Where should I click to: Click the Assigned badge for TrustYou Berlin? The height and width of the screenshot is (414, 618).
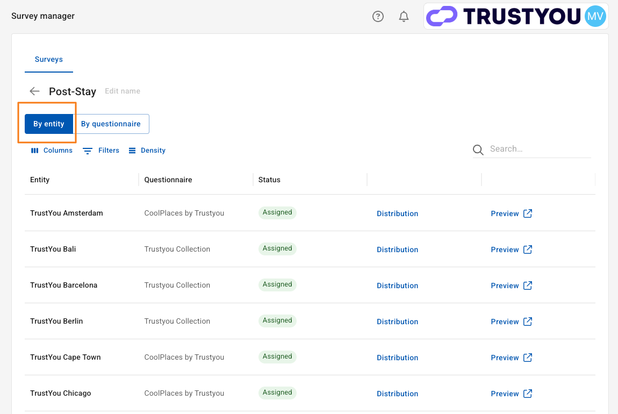click(x=277, y=320)
